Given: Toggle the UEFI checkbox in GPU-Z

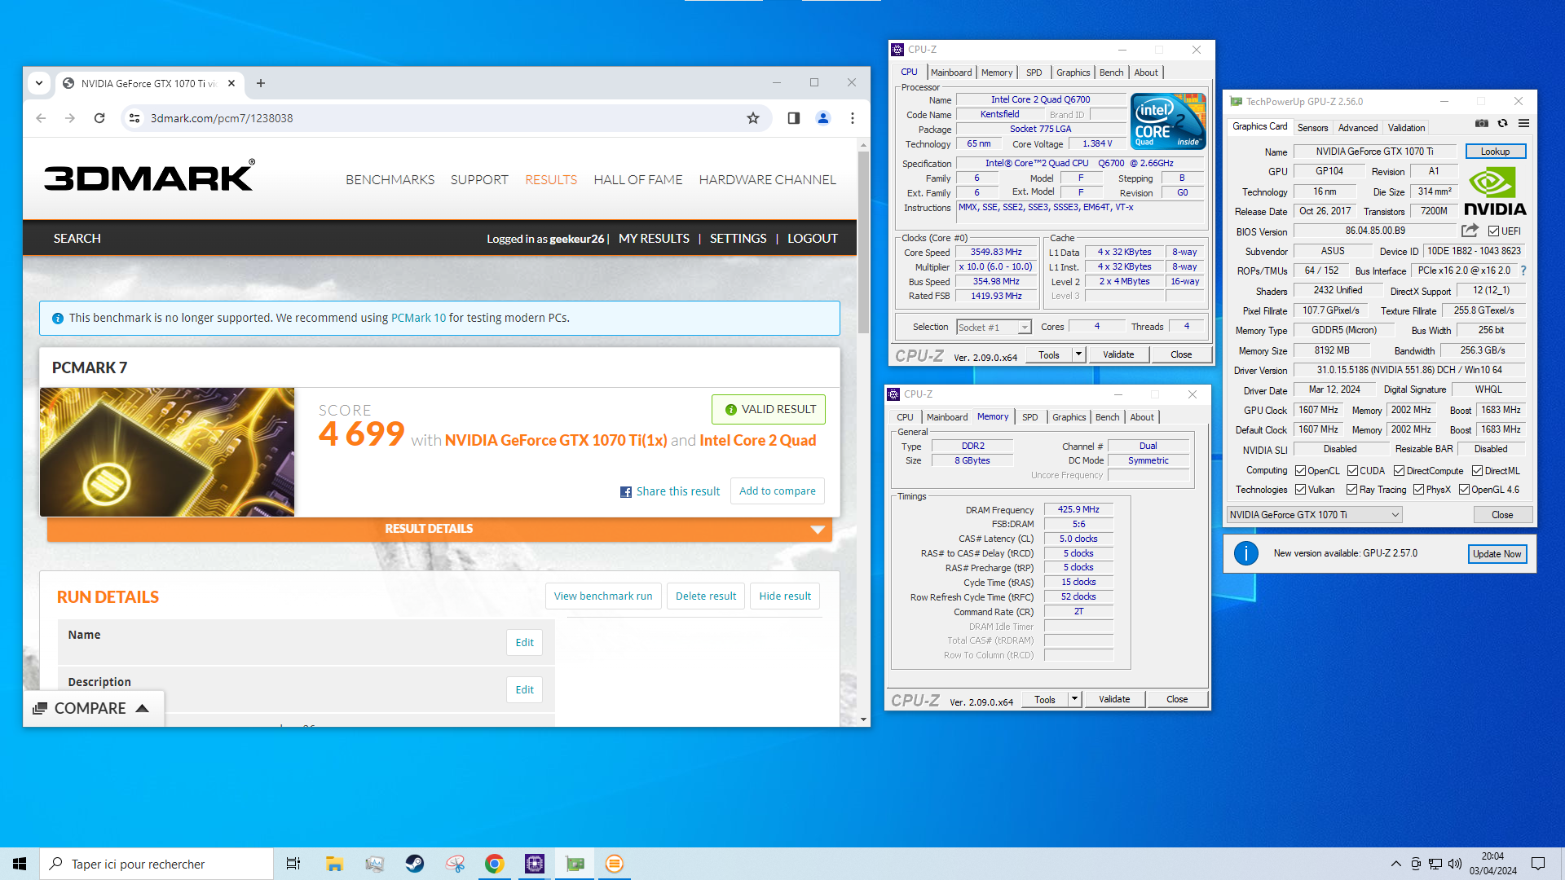Looking at the screenshot, I should coord(1493,231).
